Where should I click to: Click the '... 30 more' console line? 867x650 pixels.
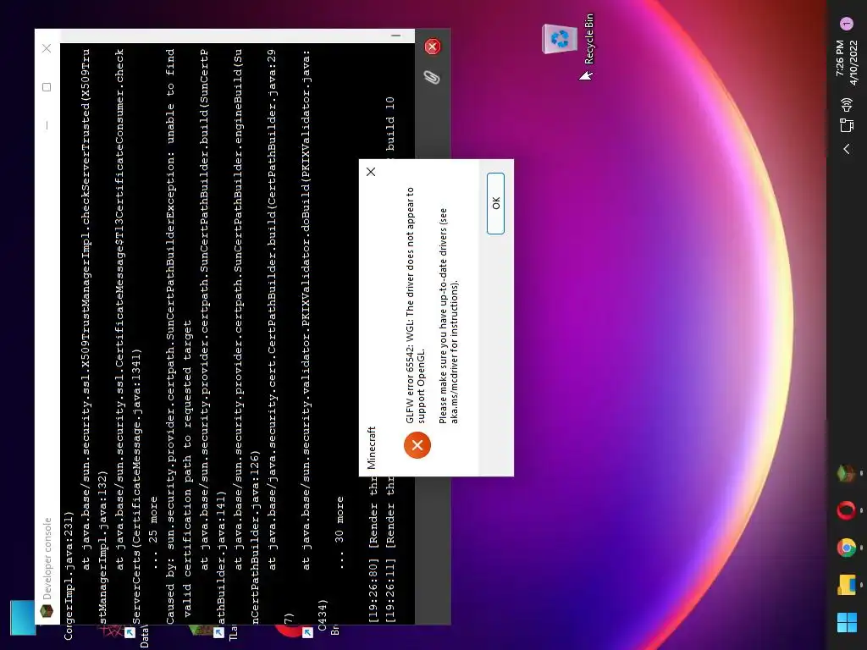pos(340,533)
